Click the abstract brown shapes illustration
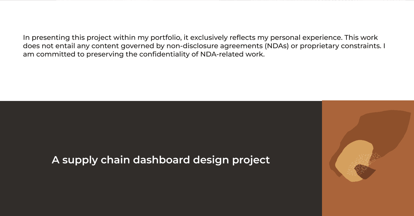414x216 pixels. click(370, 146)
